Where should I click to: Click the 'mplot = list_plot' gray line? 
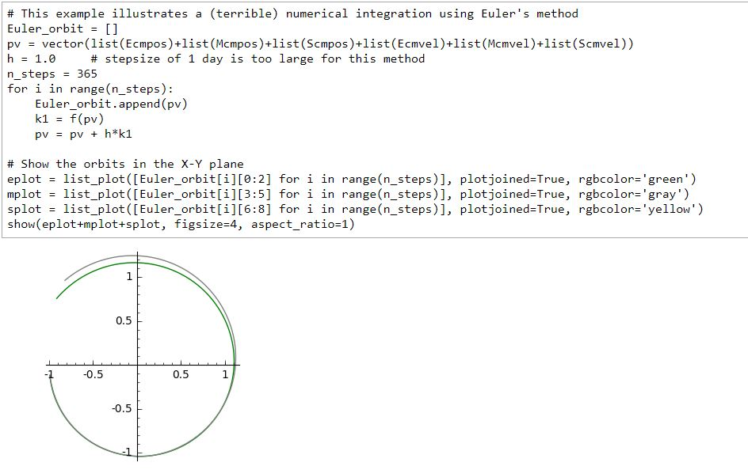coord(348,195)
